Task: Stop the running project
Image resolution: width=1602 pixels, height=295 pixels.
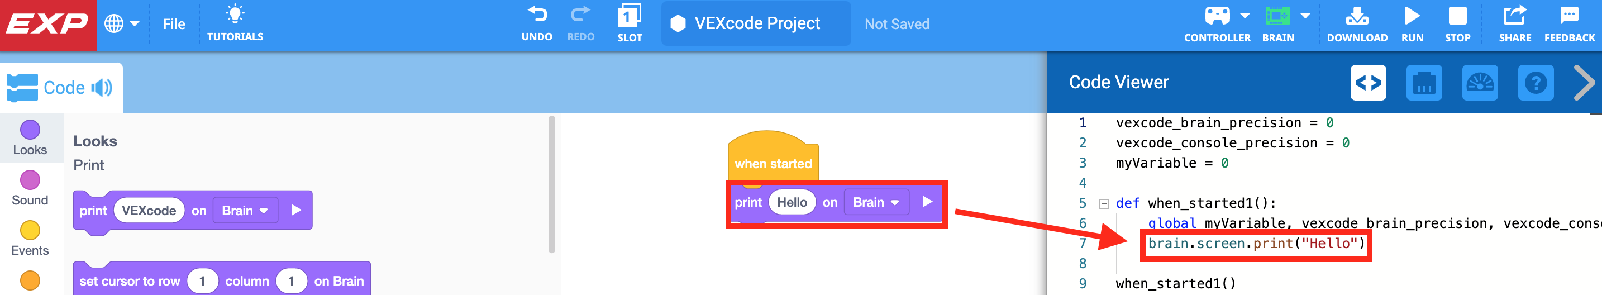Action: coord(1457,16)
